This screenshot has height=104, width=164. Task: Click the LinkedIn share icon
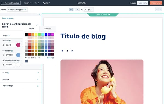click(x=72, y=51)
